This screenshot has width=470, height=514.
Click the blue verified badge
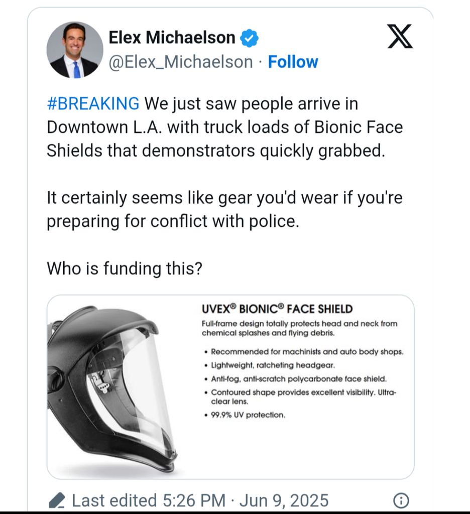click(x=250, y=38)
